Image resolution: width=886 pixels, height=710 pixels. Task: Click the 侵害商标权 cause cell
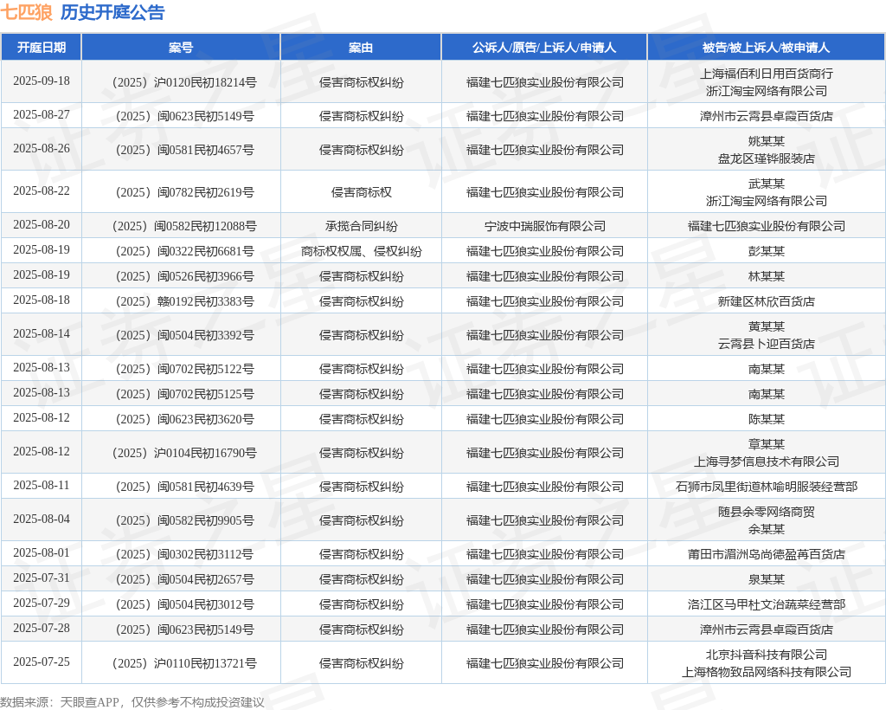point(361,192)
